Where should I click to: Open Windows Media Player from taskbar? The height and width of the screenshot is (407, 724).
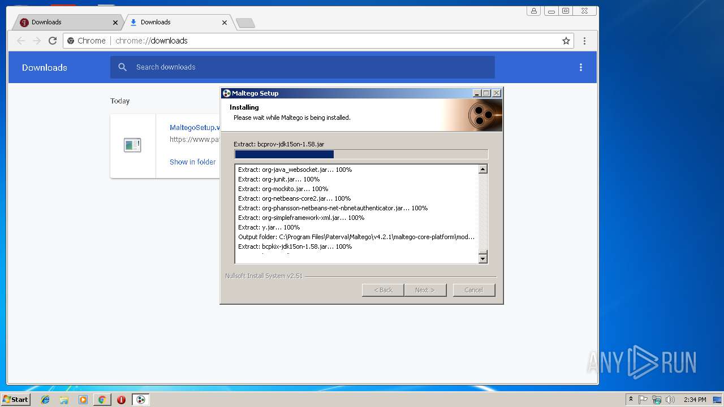tap(83, 400)
